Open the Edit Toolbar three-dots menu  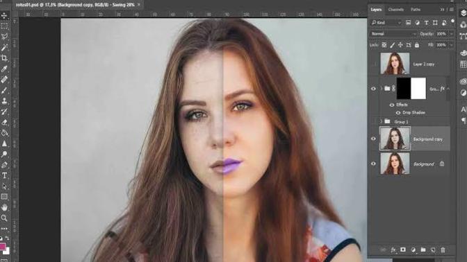click(x=4, y=229)
